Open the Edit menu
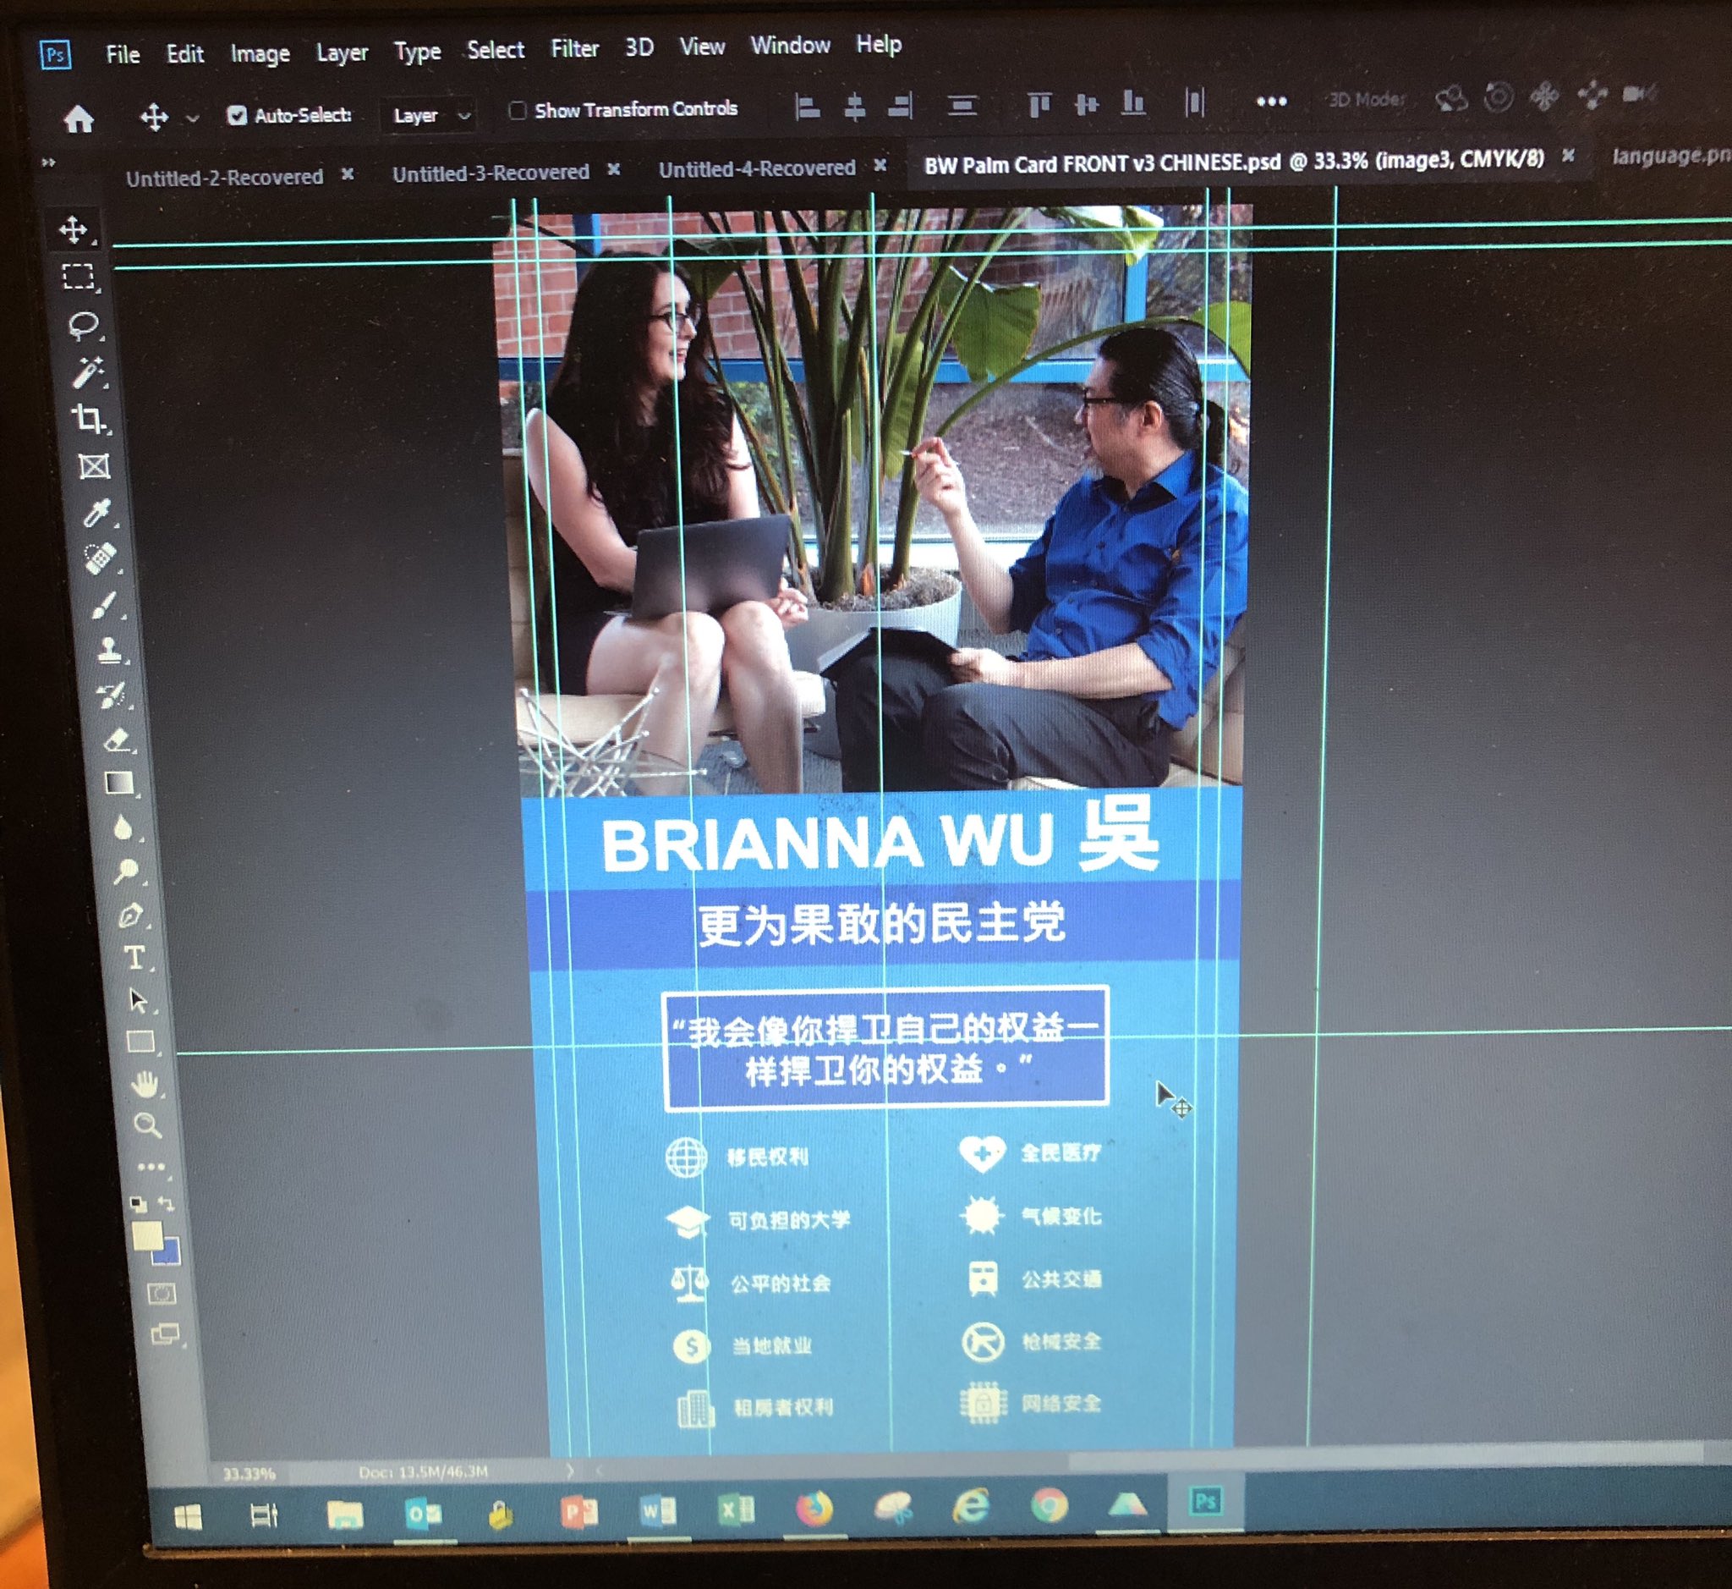This screenshot has width=1732, height=1589. tap(185, 54)
